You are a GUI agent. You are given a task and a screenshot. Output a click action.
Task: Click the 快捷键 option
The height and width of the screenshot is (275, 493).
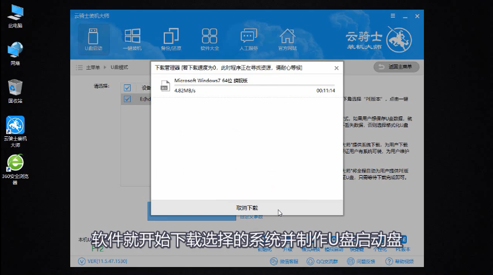point(357,249)
